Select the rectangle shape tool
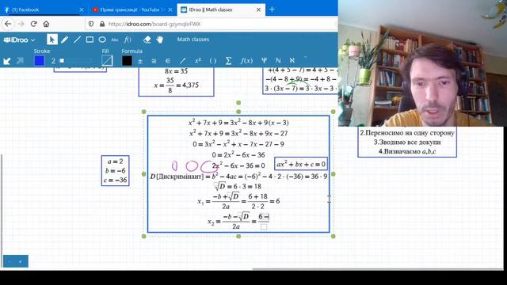The image size is (507, 285). click(x=90, y=40)
